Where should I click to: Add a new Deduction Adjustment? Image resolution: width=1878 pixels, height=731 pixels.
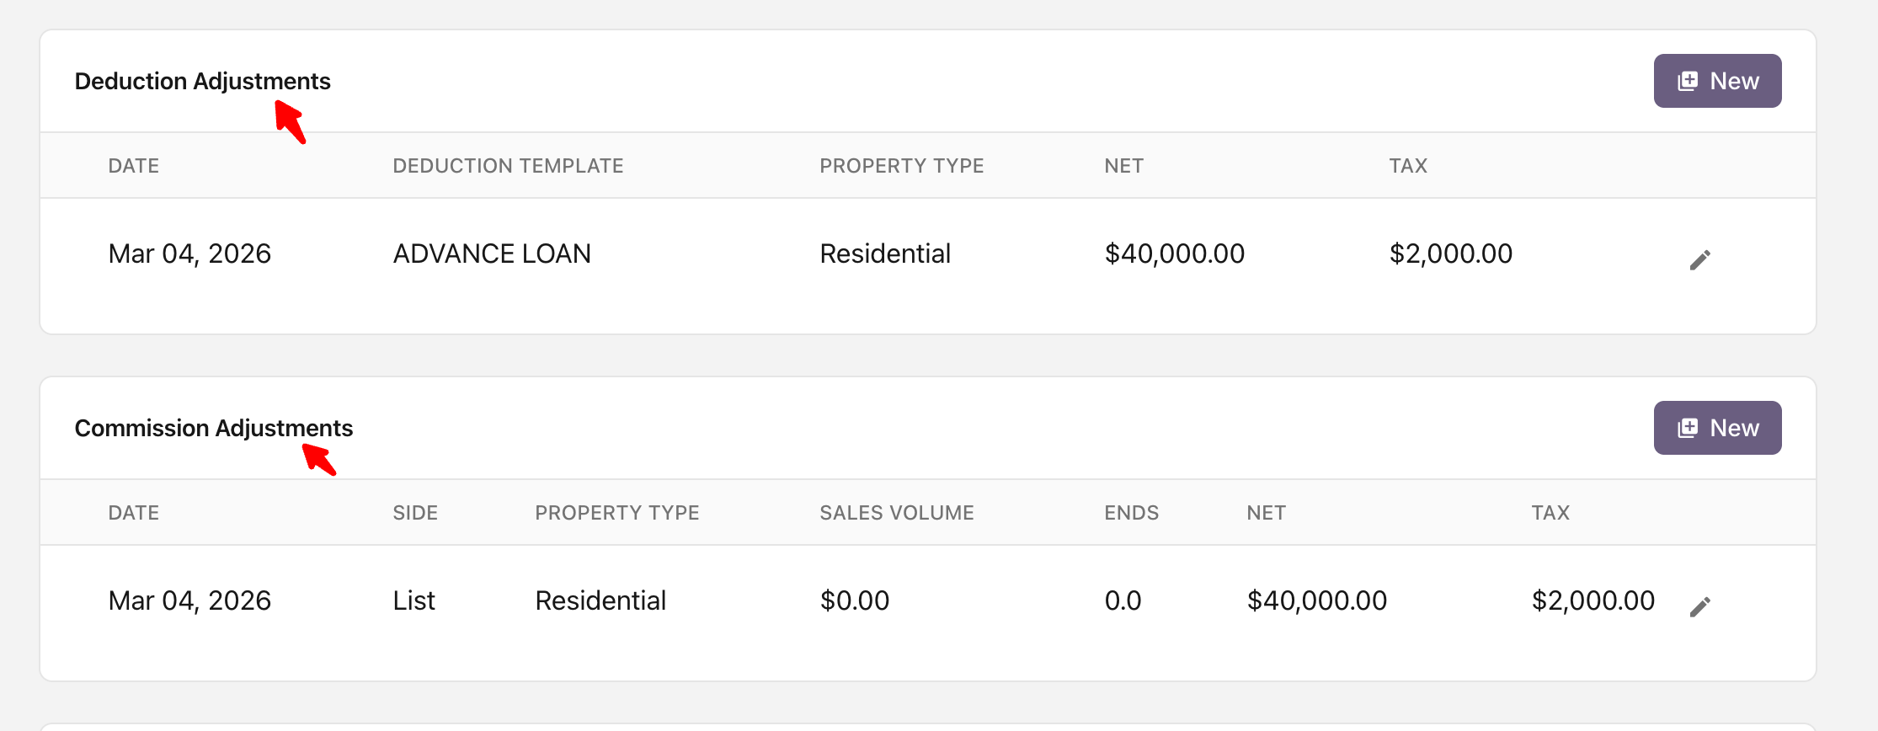[x=1717, y=81]
